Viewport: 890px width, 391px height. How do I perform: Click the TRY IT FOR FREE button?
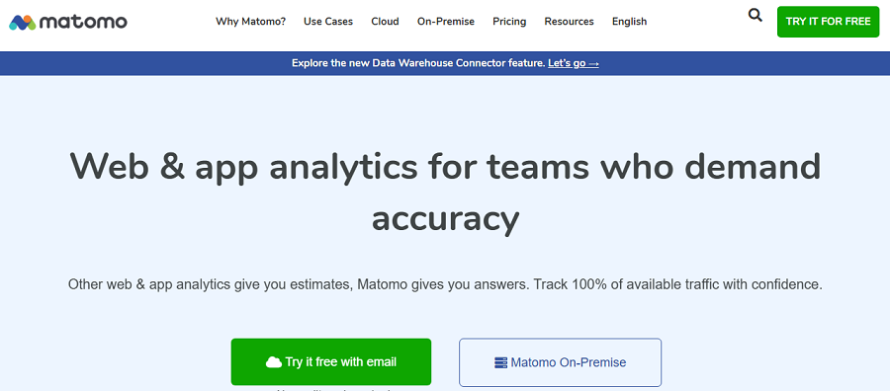click(828, 22)
